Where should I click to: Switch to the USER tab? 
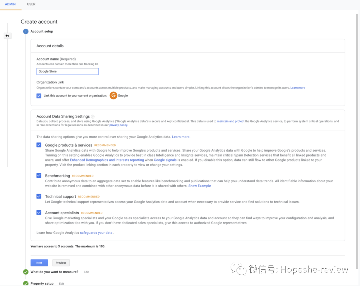31,4
